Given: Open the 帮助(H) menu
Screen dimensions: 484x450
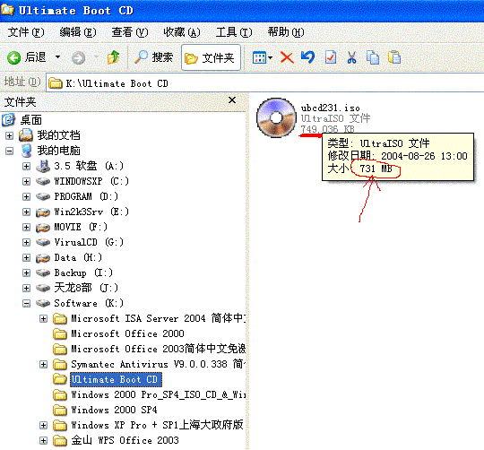Looking at the screenshot, I should pyautogui.click(x=286, y=32).
